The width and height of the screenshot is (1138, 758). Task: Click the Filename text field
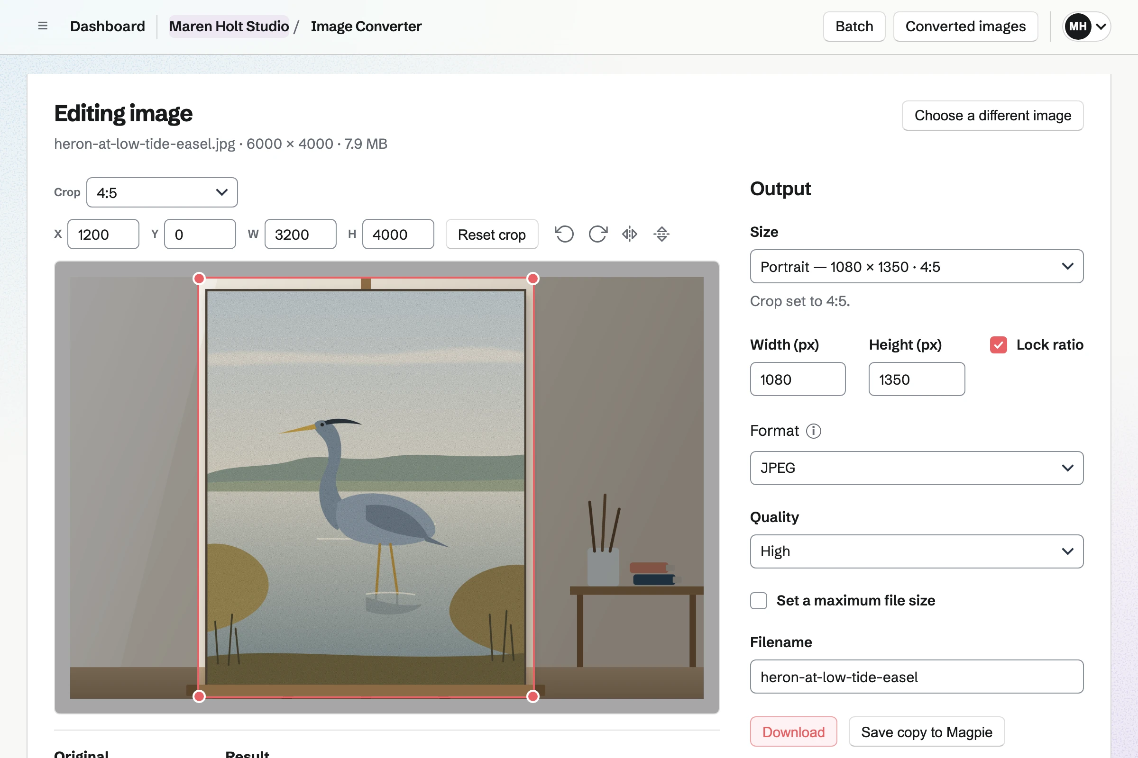pos(917,677)
